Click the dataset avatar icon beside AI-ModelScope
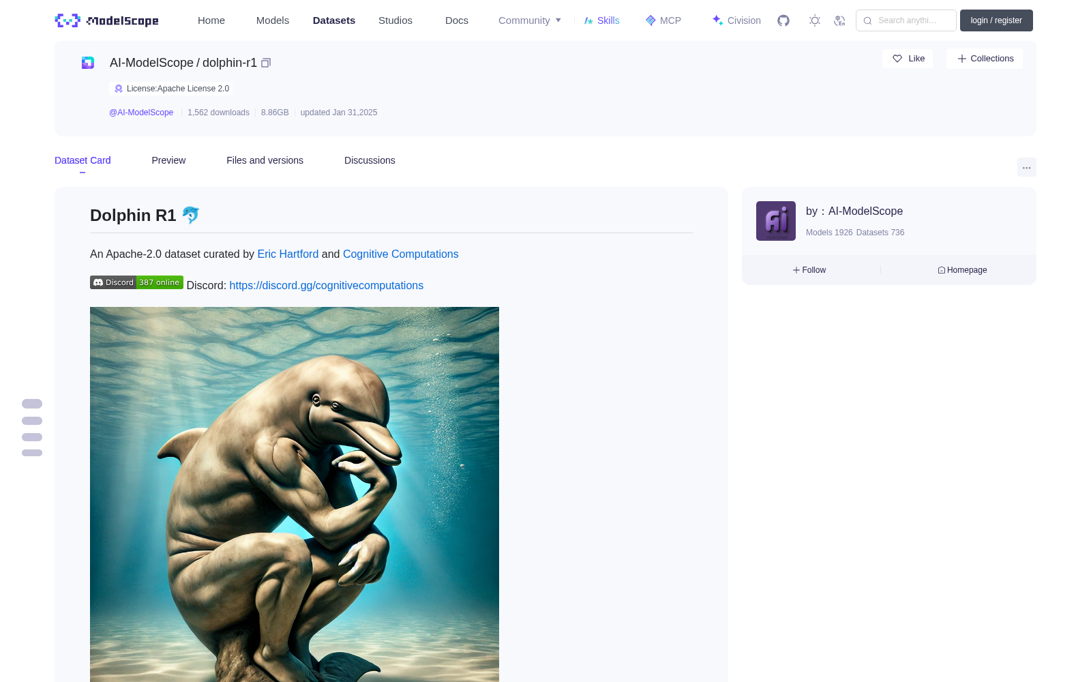This screenshot has height=682, width=1091. point(88,63)
